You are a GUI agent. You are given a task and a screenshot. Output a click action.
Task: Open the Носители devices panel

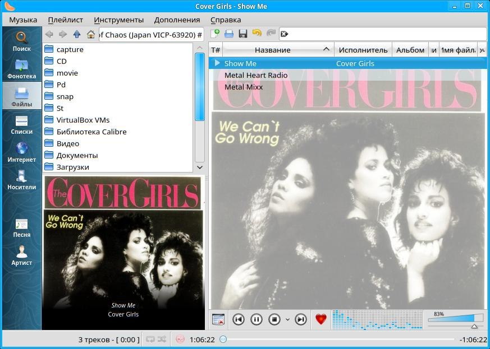(x=21, y=180)
